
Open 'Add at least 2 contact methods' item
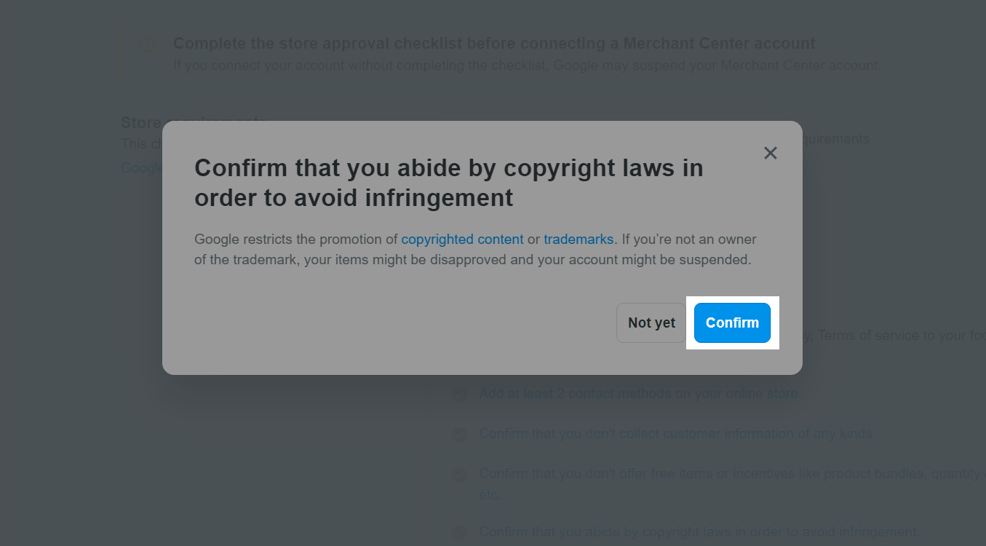click(x=640, y=394)
